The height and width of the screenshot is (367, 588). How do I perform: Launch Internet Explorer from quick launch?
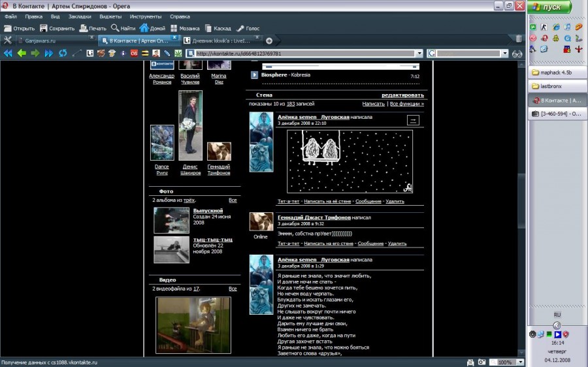tap(556, 27)
